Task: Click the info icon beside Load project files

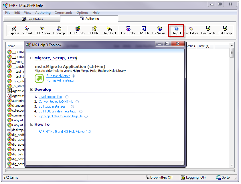Action: pyautogui.click(x=67, y=97)
